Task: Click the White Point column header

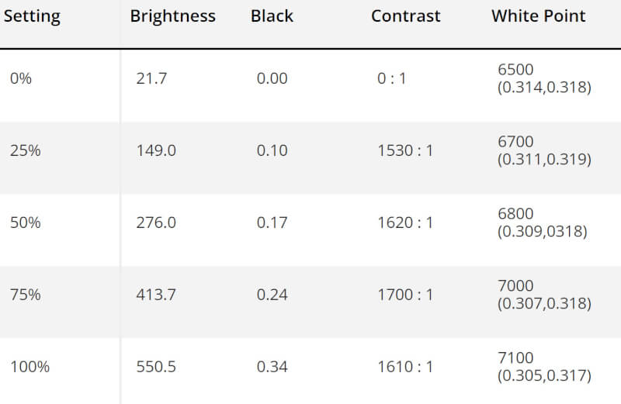Action: click(538, 16)
